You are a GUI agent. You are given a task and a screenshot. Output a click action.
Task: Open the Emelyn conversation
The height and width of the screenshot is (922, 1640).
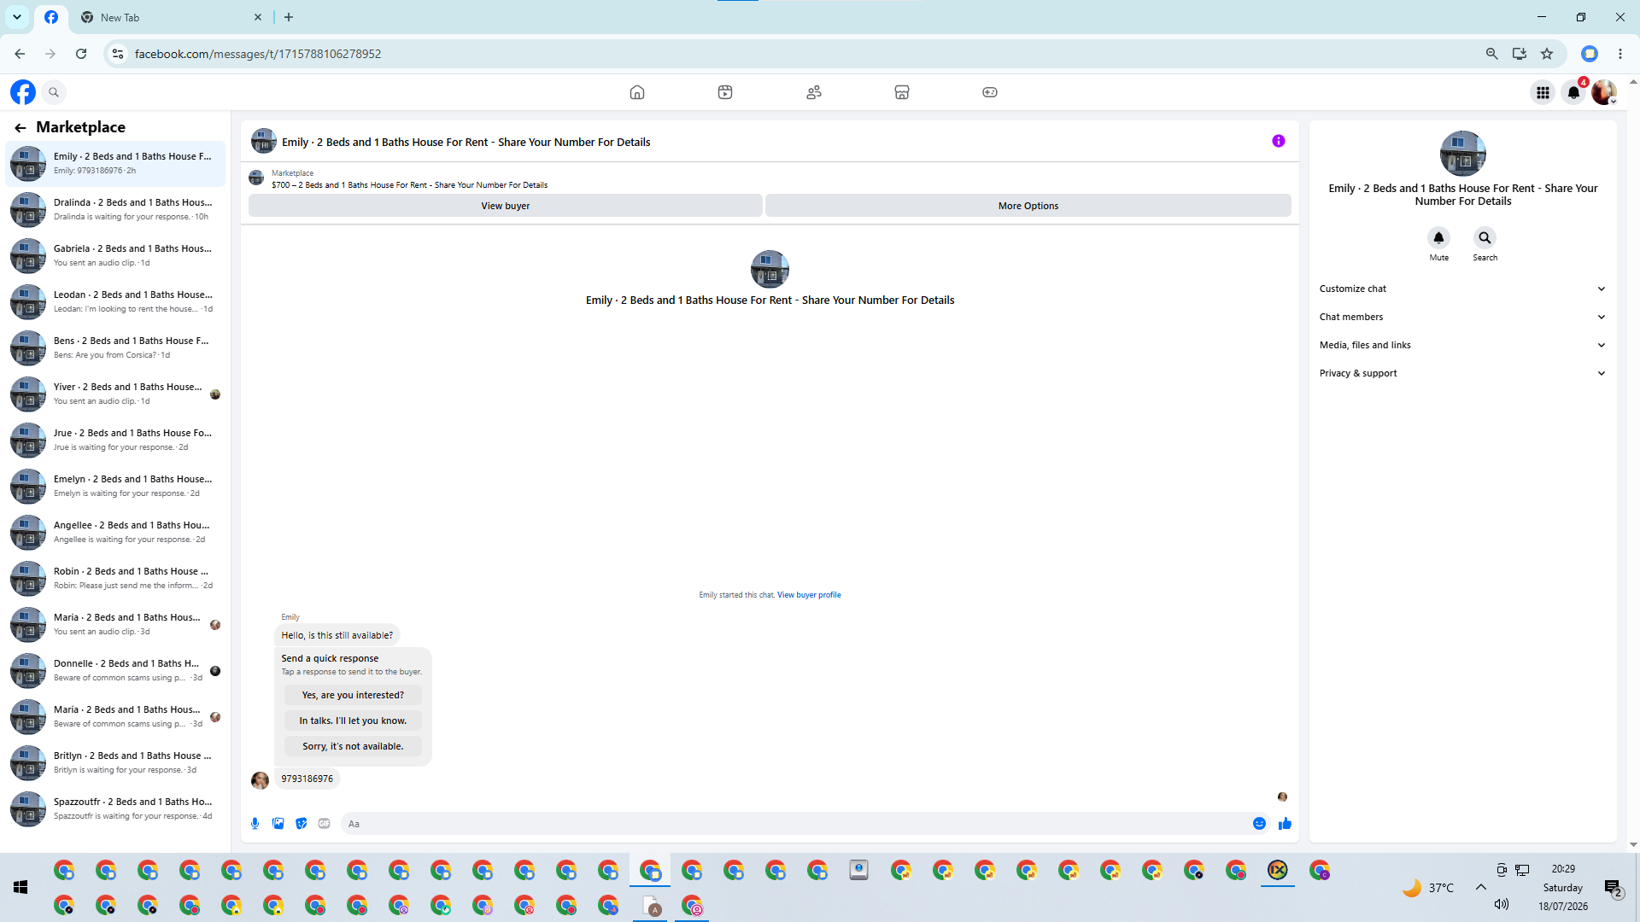point(115,486)
